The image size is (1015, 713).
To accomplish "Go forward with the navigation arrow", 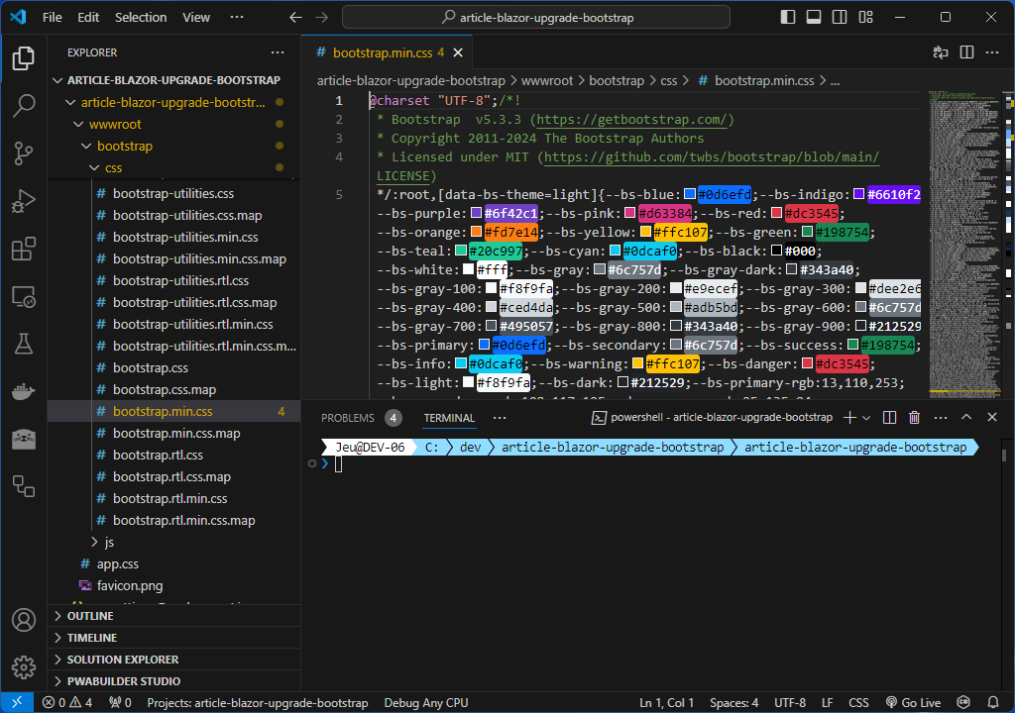I will (322, 18).
